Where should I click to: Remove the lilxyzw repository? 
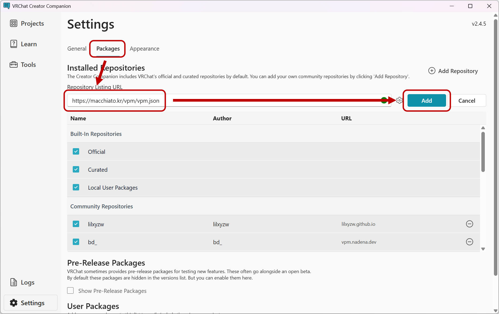coord(470,224)
